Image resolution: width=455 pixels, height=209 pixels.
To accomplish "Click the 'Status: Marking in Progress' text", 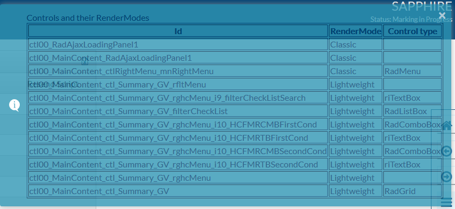I will click(x=411, y=19).
